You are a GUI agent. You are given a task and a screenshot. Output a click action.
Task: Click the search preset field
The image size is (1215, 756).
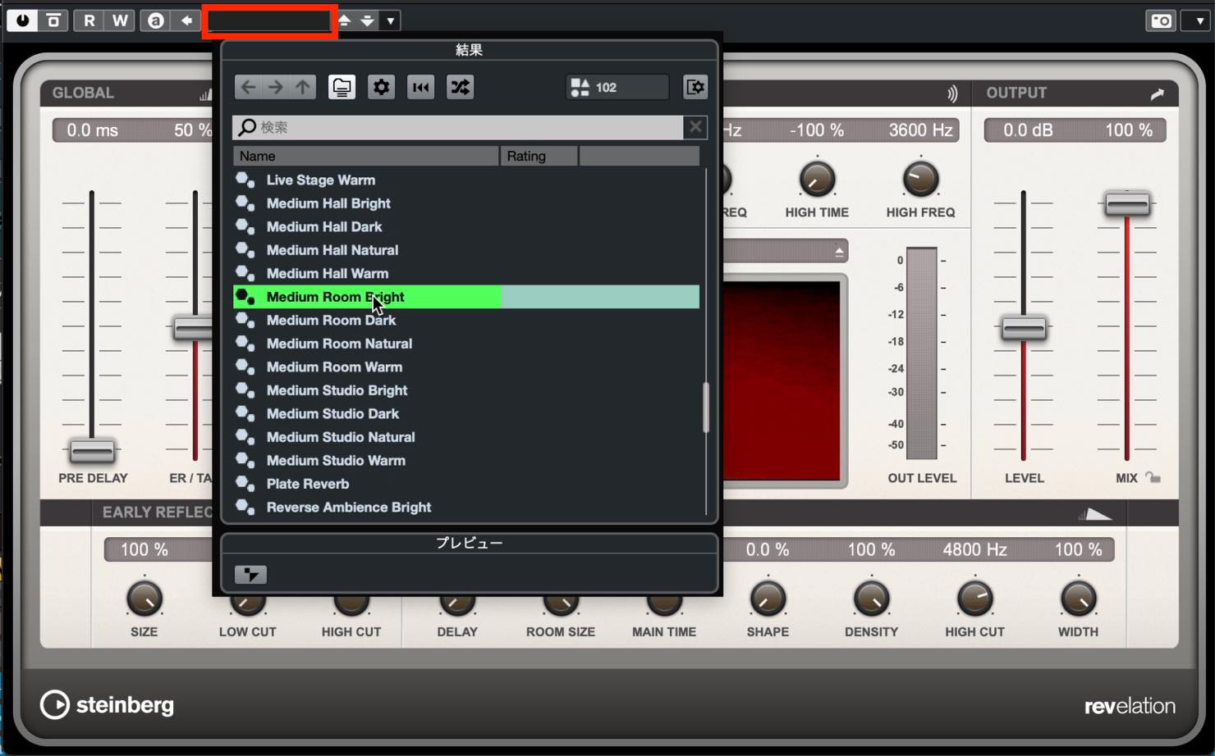[x=458, y=127]
